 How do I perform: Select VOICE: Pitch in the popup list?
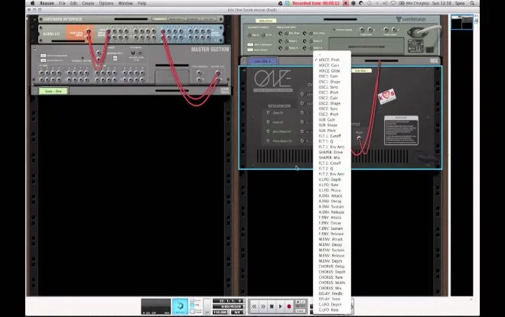[x=332, y=60]
